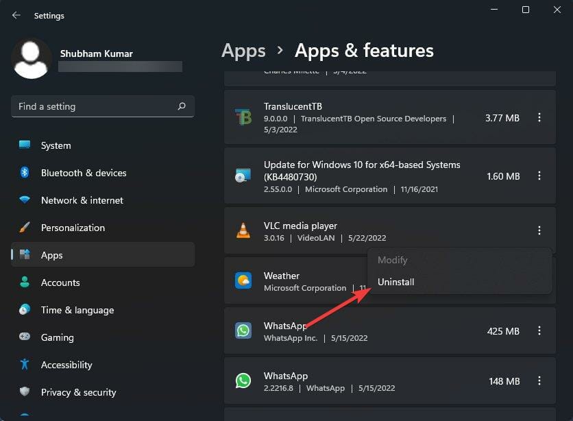Click the Gaming controller icon
Screen dimensions: 573x421
click(x=25, y=336)
